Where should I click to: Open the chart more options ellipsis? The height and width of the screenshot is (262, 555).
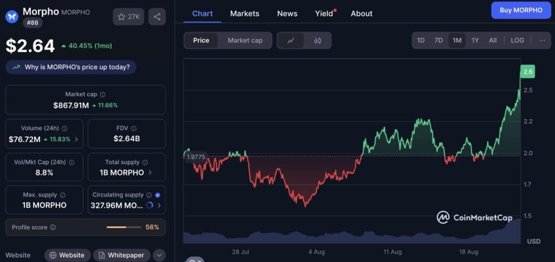coord(542,40)
